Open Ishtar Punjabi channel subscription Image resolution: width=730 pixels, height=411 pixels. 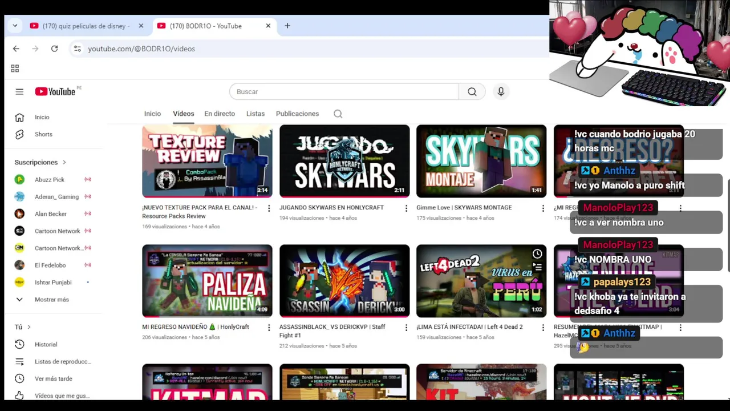(54, 282)
